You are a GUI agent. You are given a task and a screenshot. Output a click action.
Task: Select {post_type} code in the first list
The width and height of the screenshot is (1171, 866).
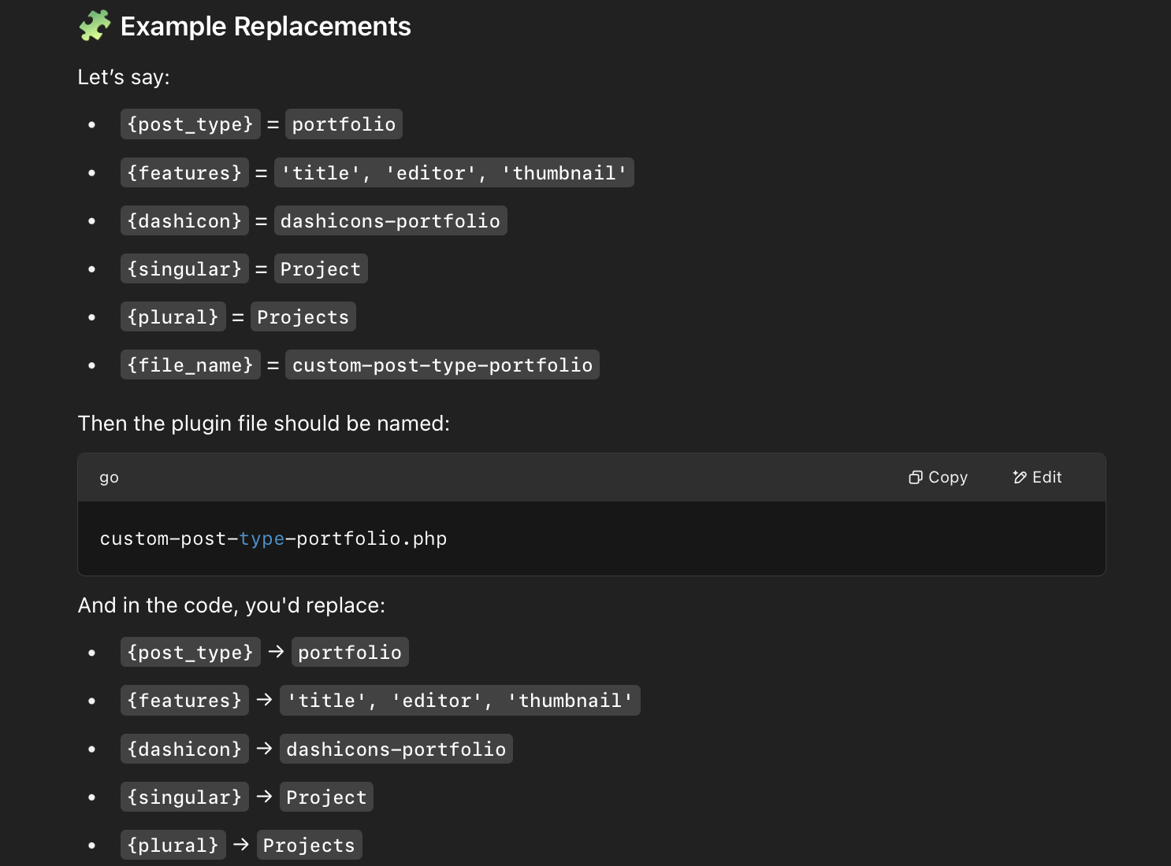pos(191,124)
